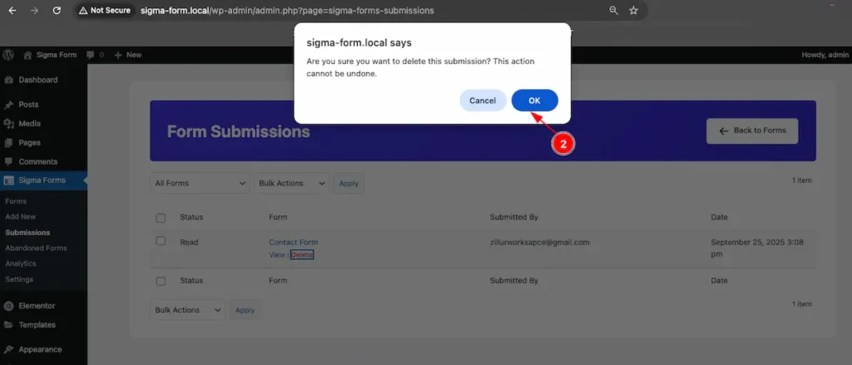Open the WordPress logo menu
Image resolution: width=852 pixels, height=365 pixels.
click(x=8, y=55)
